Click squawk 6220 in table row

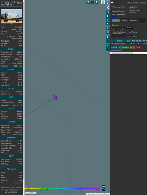coord(140,44)
